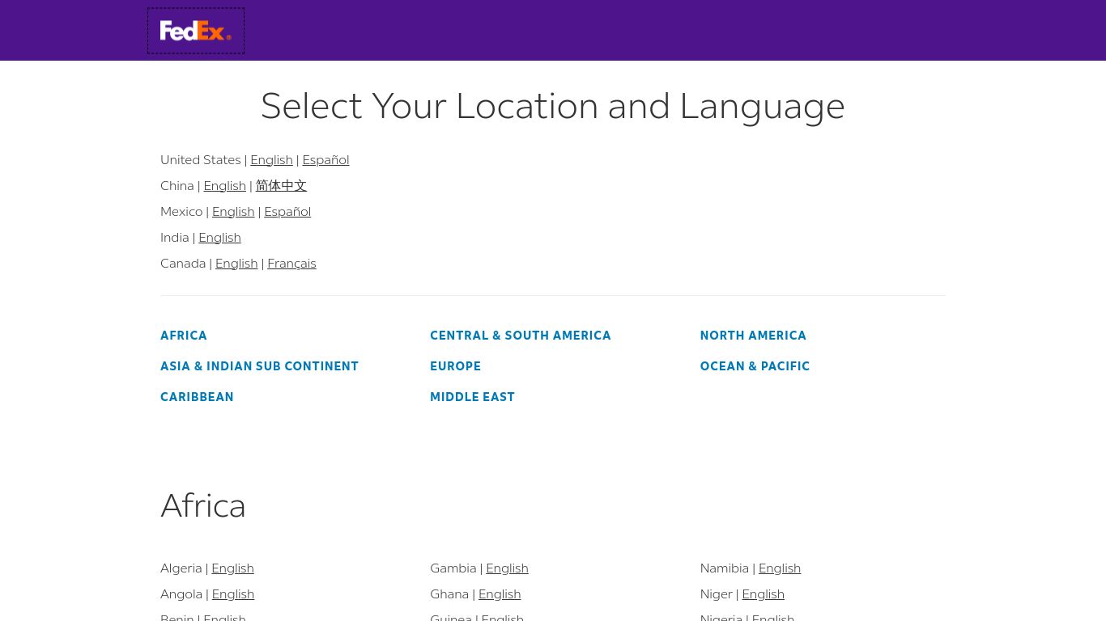Go to CENTRAL & SOUTH AMERICA

[521, 336]
